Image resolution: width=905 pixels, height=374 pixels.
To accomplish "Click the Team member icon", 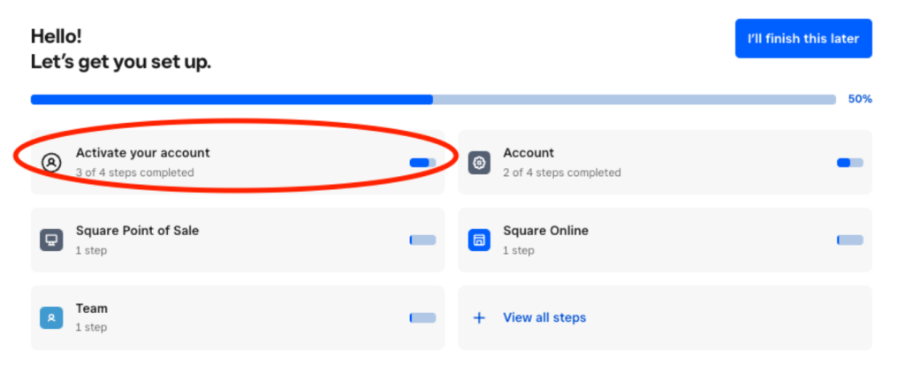I will [x=51, y=317].
